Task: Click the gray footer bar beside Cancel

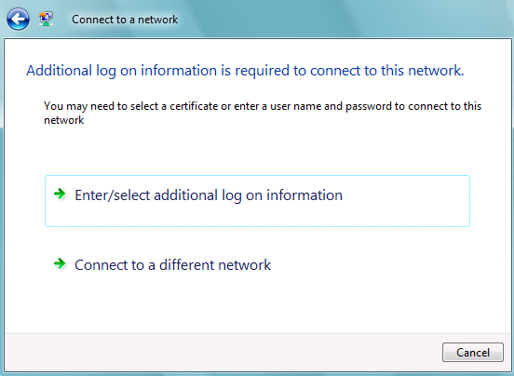Action: click(223, 353)
